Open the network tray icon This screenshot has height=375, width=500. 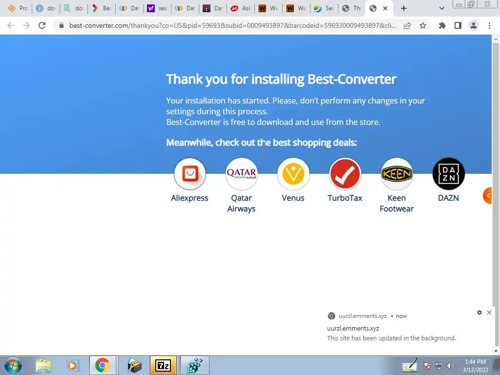pyautogui.click(x=439, y=366)
